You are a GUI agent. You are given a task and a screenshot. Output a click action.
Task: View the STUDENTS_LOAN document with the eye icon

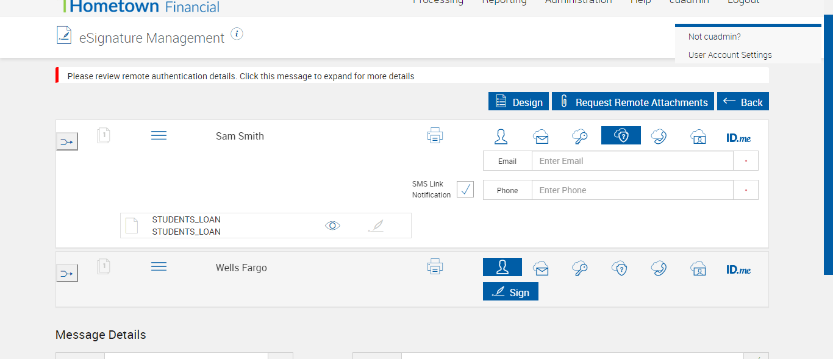point(332,226)
